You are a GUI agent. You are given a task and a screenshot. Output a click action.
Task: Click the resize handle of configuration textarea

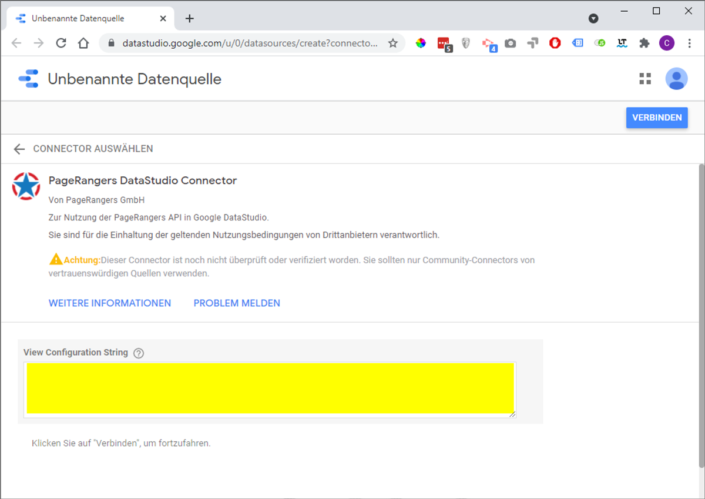point(512,414)
